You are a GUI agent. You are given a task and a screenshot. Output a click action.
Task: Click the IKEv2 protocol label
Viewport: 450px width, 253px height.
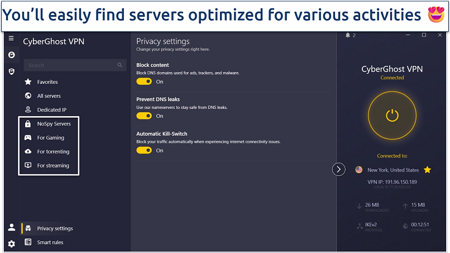(x=371, y=225)
